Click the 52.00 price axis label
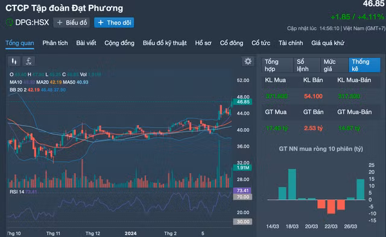The width and height of the screenshot is (386, 237). (243, 81)
